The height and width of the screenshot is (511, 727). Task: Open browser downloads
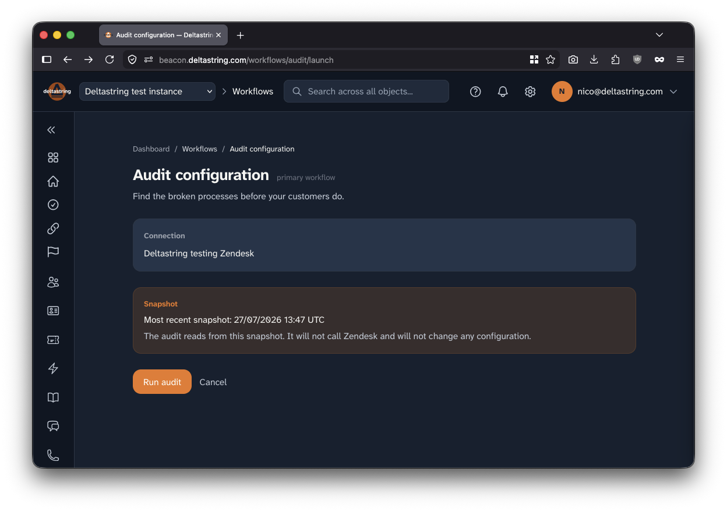(x=594, y=59)
